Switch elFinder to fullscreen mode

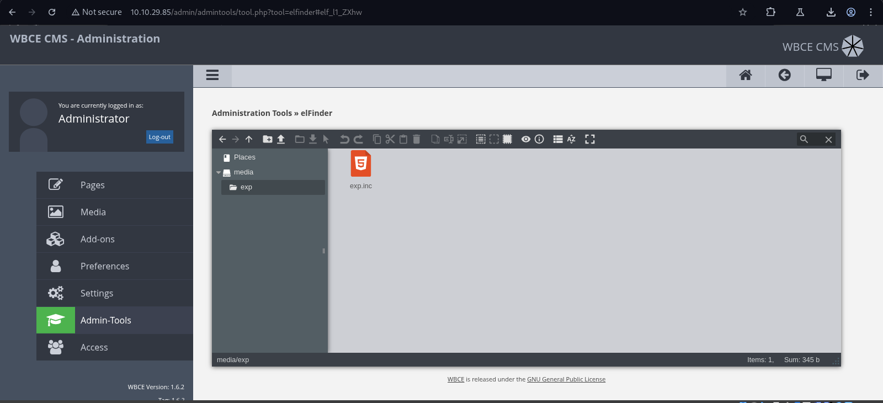590,139
